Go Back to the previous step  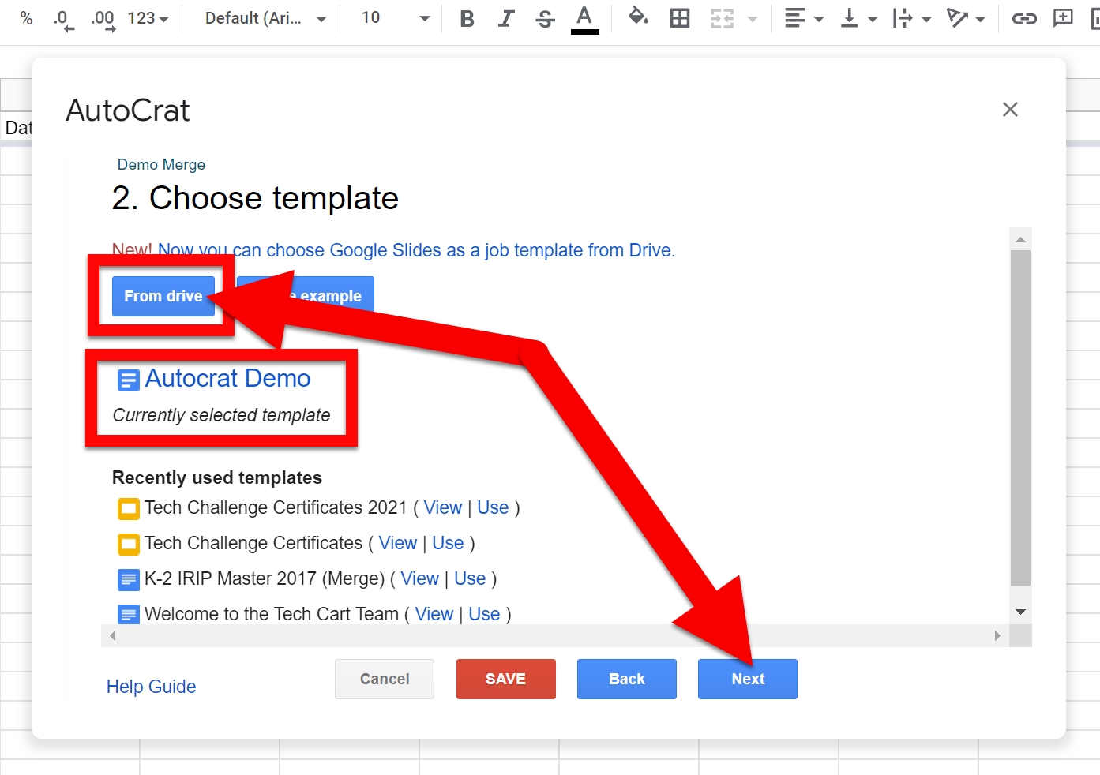pyautogui.click(x=627, y=679)
